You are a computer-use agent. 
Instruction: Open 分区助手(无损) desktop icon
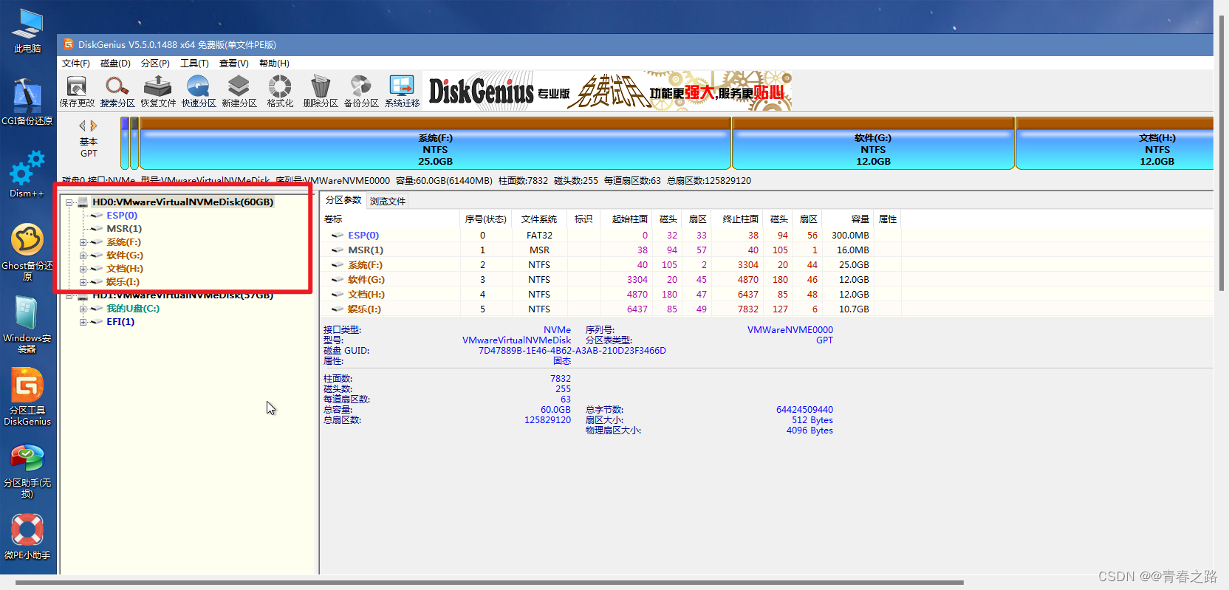coord(27,470)
